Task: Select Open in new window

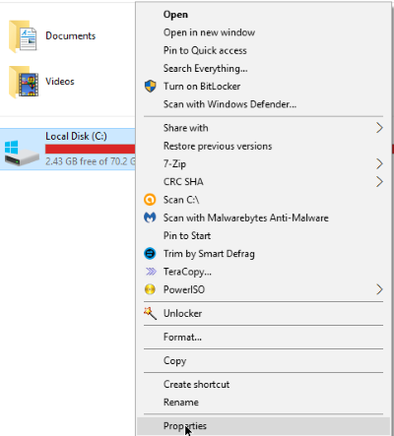Action: coord(264,32)
